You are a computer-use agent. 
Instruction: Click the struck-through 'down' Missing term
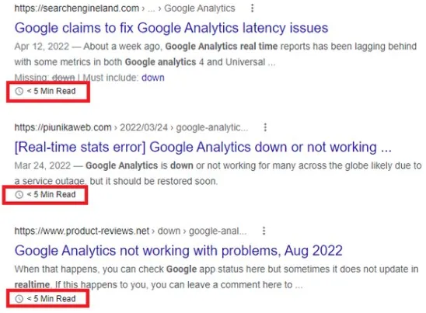(x=63, y=78)
